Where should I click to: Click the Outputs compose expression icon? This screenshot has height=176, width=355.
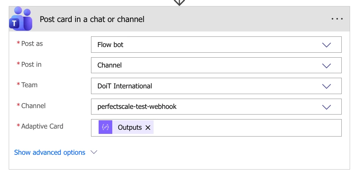tap(105, 127)
